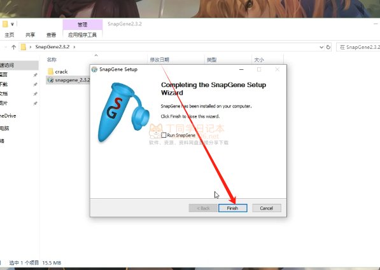Image resolution: width=380 pixels, height=270 pixels.
Task: Click the folder icon in the address bar
Action: click(x=24, y=47)
